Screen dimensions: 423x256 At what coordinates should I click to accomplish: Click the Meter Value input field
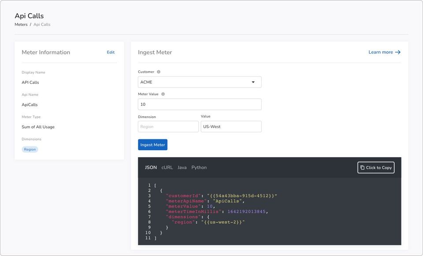pos(200,105)
